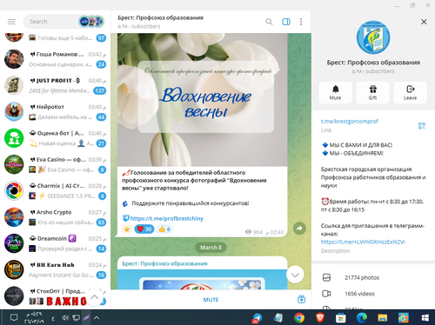Open the t.me/brestgorcomprof link
The width and height of the screenshot is (435, 325).
pyautogui.click(x=350, y=122)
